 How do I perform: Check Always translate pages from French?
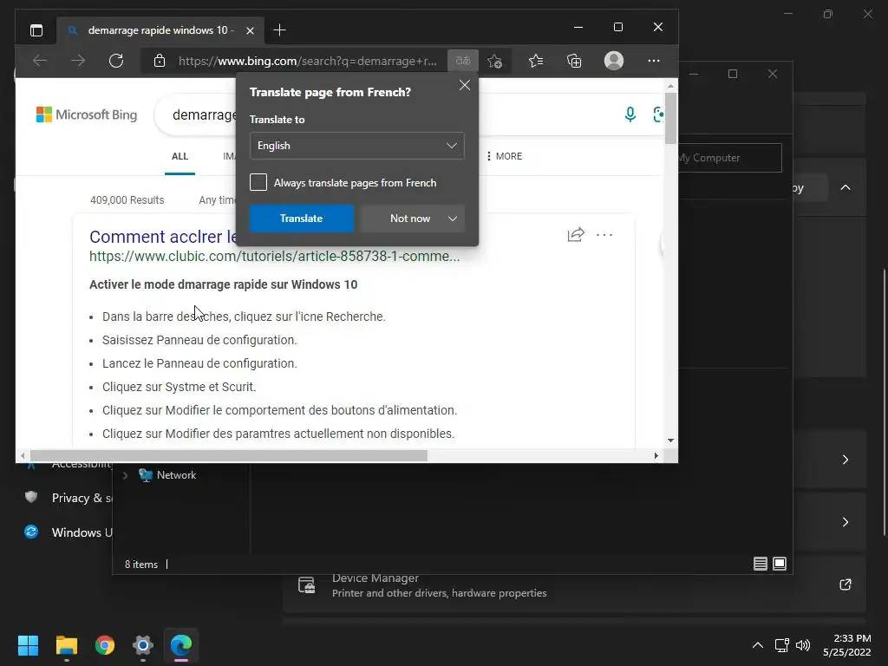pyautogui.click(x=258, y=182)
